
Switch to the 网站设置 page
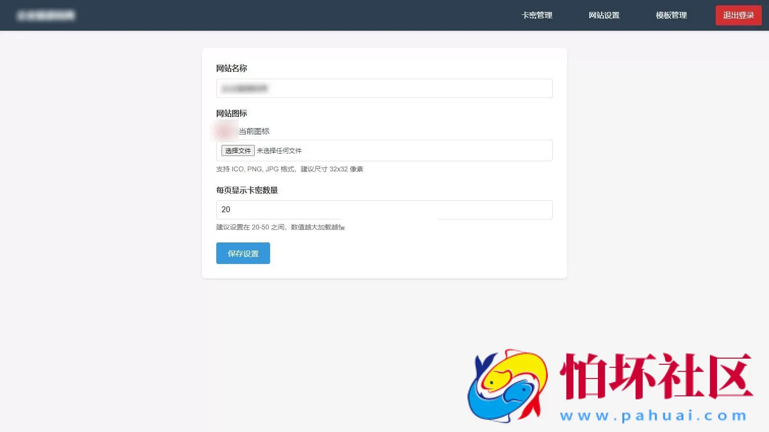pyautogui.click(x=604, y=15)
